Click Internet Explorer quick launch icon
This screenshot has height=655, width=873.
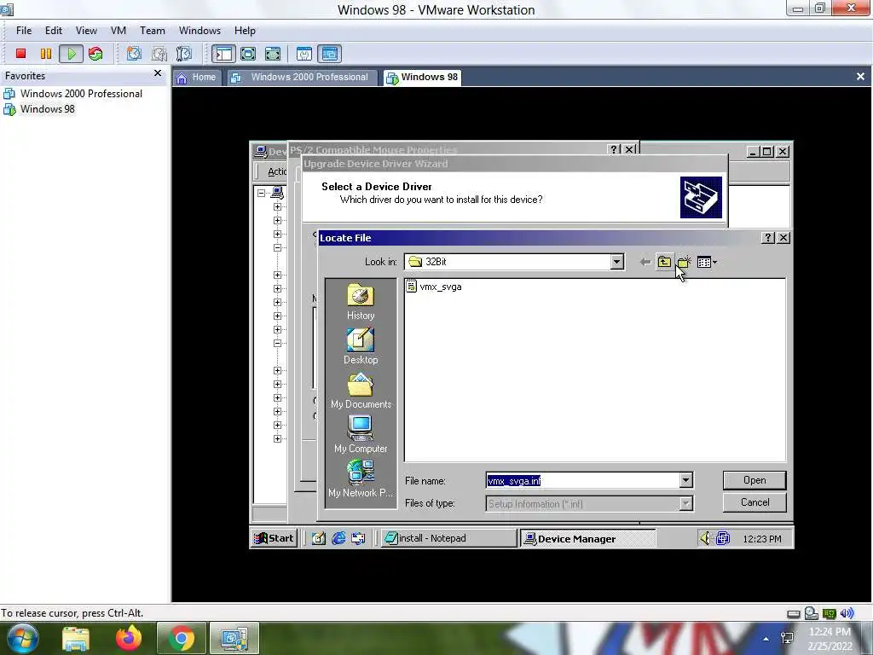tap(338, 539)
